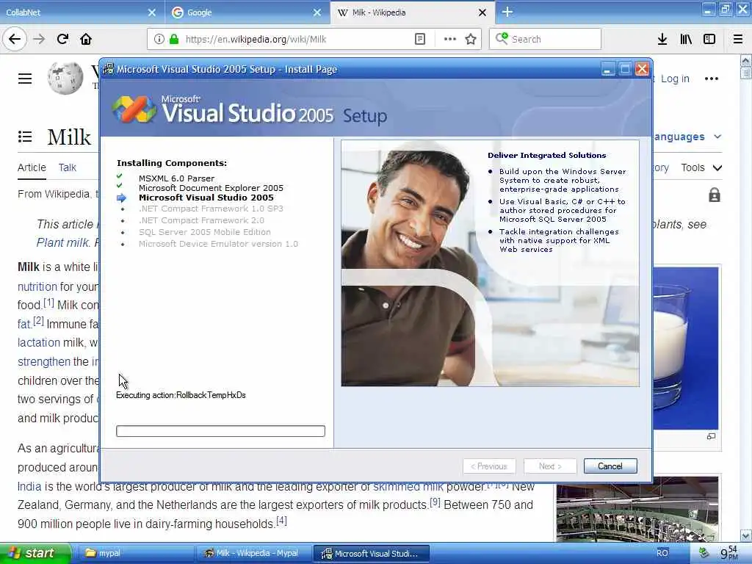
Task: Close the Google tab
Action: pyautogui.click(x=317, y=12)
